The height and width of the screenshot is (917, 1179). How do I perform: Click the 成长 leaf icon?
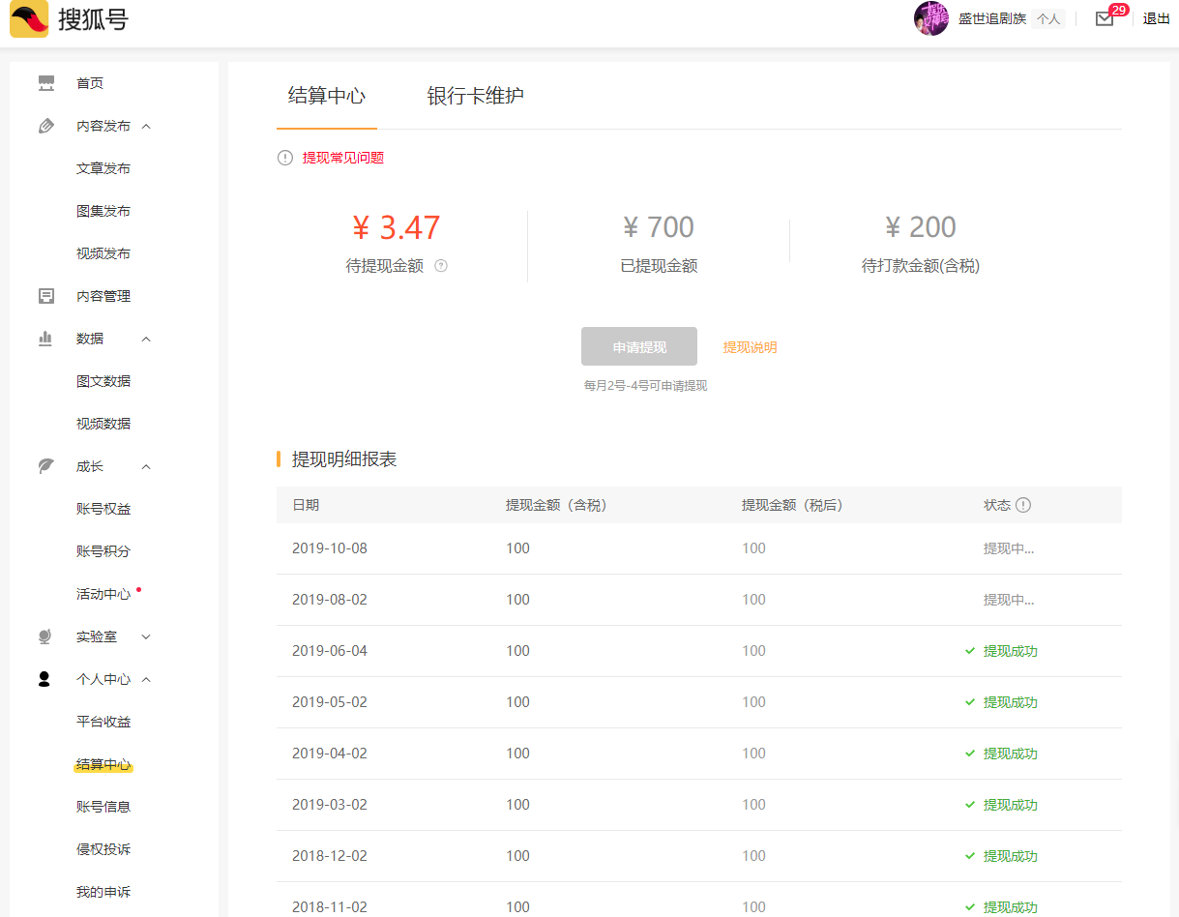pos(45,466)
